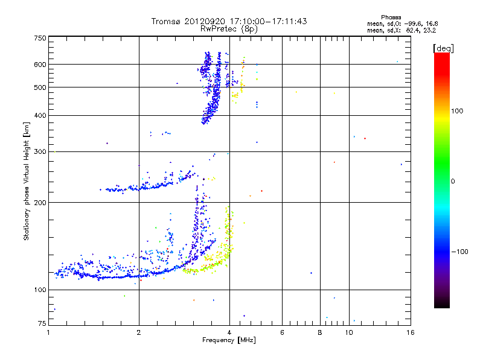
Task: Click the x-axis label "8" MHz
Action: point(320,332)
